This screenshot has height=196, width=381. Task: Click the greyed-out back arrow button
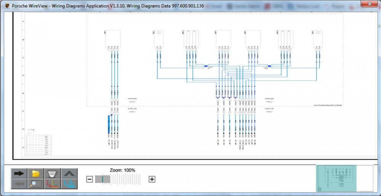click(x=19, y=184)
